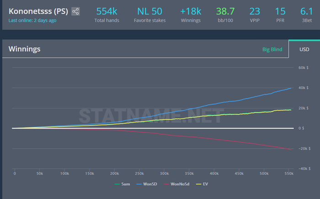Select the USD tab
This screenshot has height=199, width=320.
[x=304, y=49]
